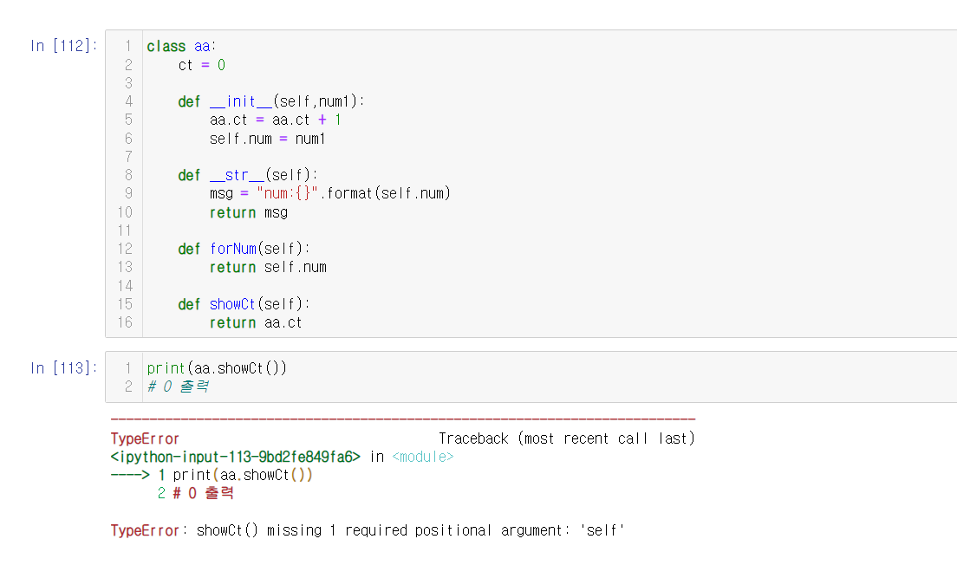Screen dimensions: 957x565
Task: Click the "missing 1 required positional argument: 'self'" message
Action: coord(446,530)
